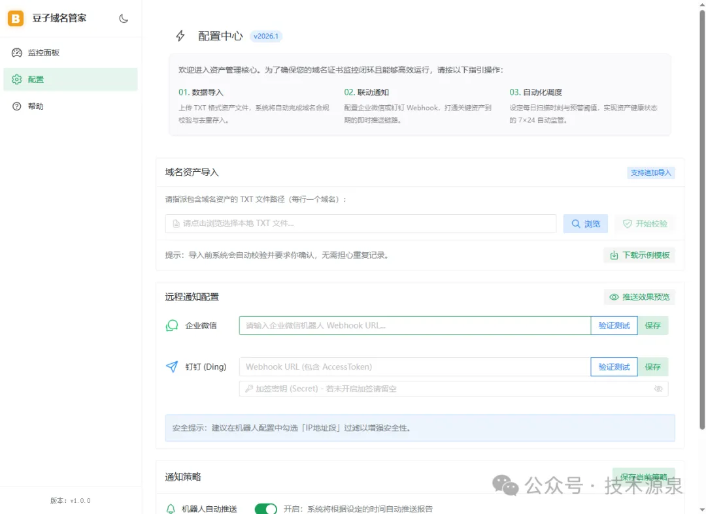Click the 验证测试 button for 企业微信
The image size is (706, 514).
pyautogui.click(x=614, y=325)
